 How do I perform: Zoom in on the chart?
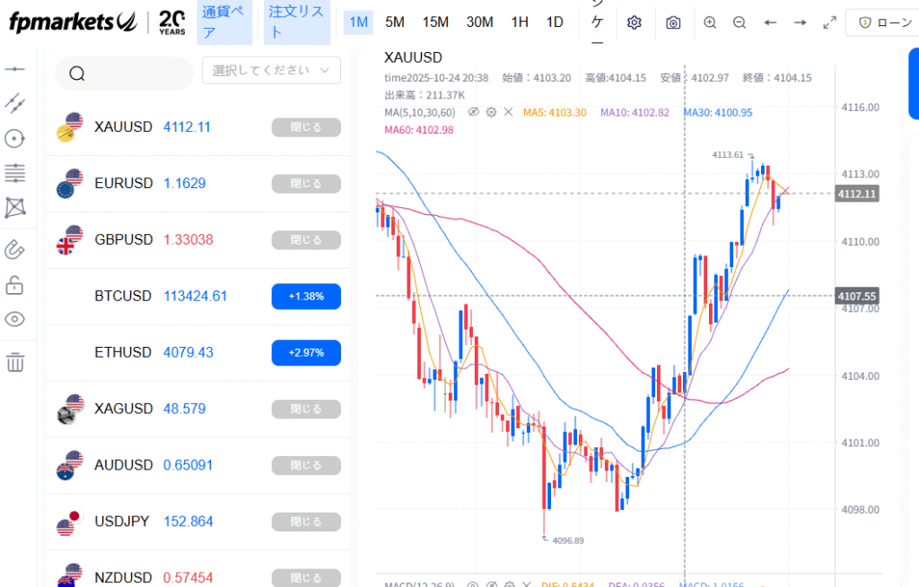click(x=710, y=22)
